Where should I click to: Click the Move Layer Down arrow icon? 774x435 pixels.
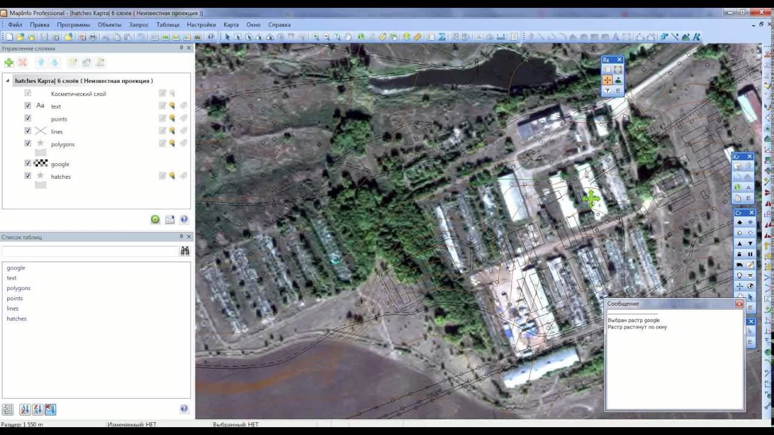pyautogui.click(x=54, y=62)
